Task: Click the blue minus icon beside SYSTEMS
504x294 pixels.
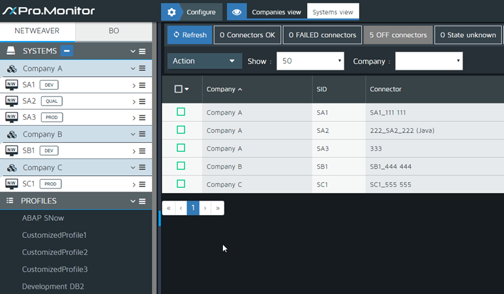Action: pos(68,51)
